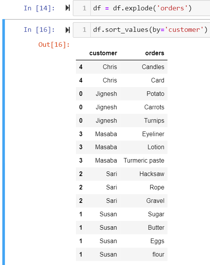Select the 'Turmeric paste' cell
The width and height of the screenshot is (210, 265).
coord(144,160)
